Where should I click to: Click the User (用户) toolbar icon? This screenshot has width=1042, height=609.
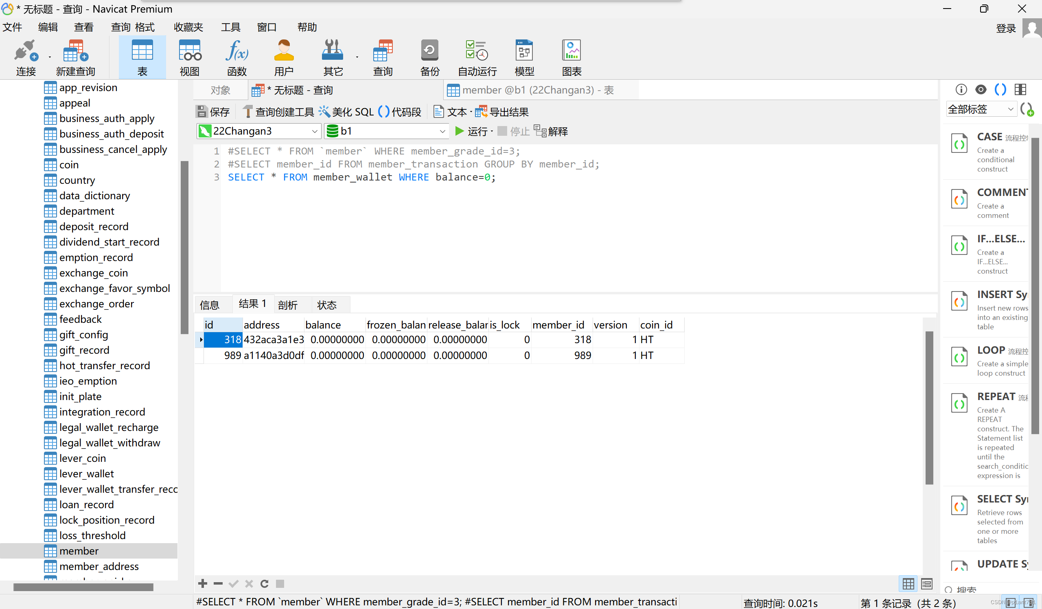click(x=284, y=58)
